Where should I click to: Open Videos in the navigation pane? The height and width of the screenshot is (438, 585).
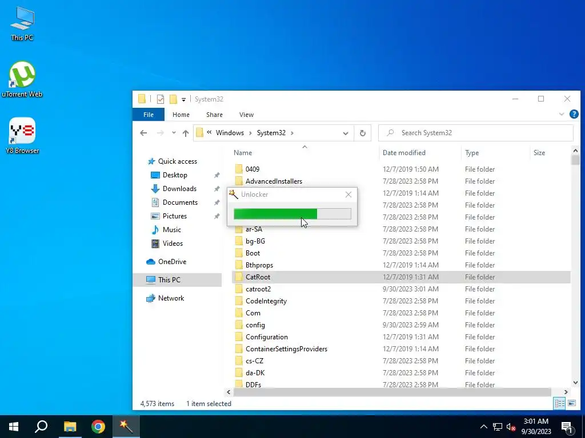(x=173, y=244)
